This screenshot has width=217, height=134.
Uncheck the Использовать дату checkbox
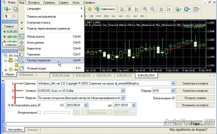tap(39, 105)
